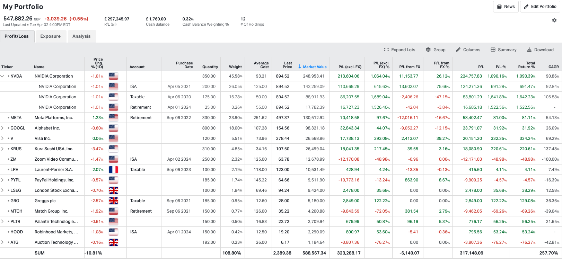
Task: Click the Expand Lots icon
Action: click(x=386, y=50)
